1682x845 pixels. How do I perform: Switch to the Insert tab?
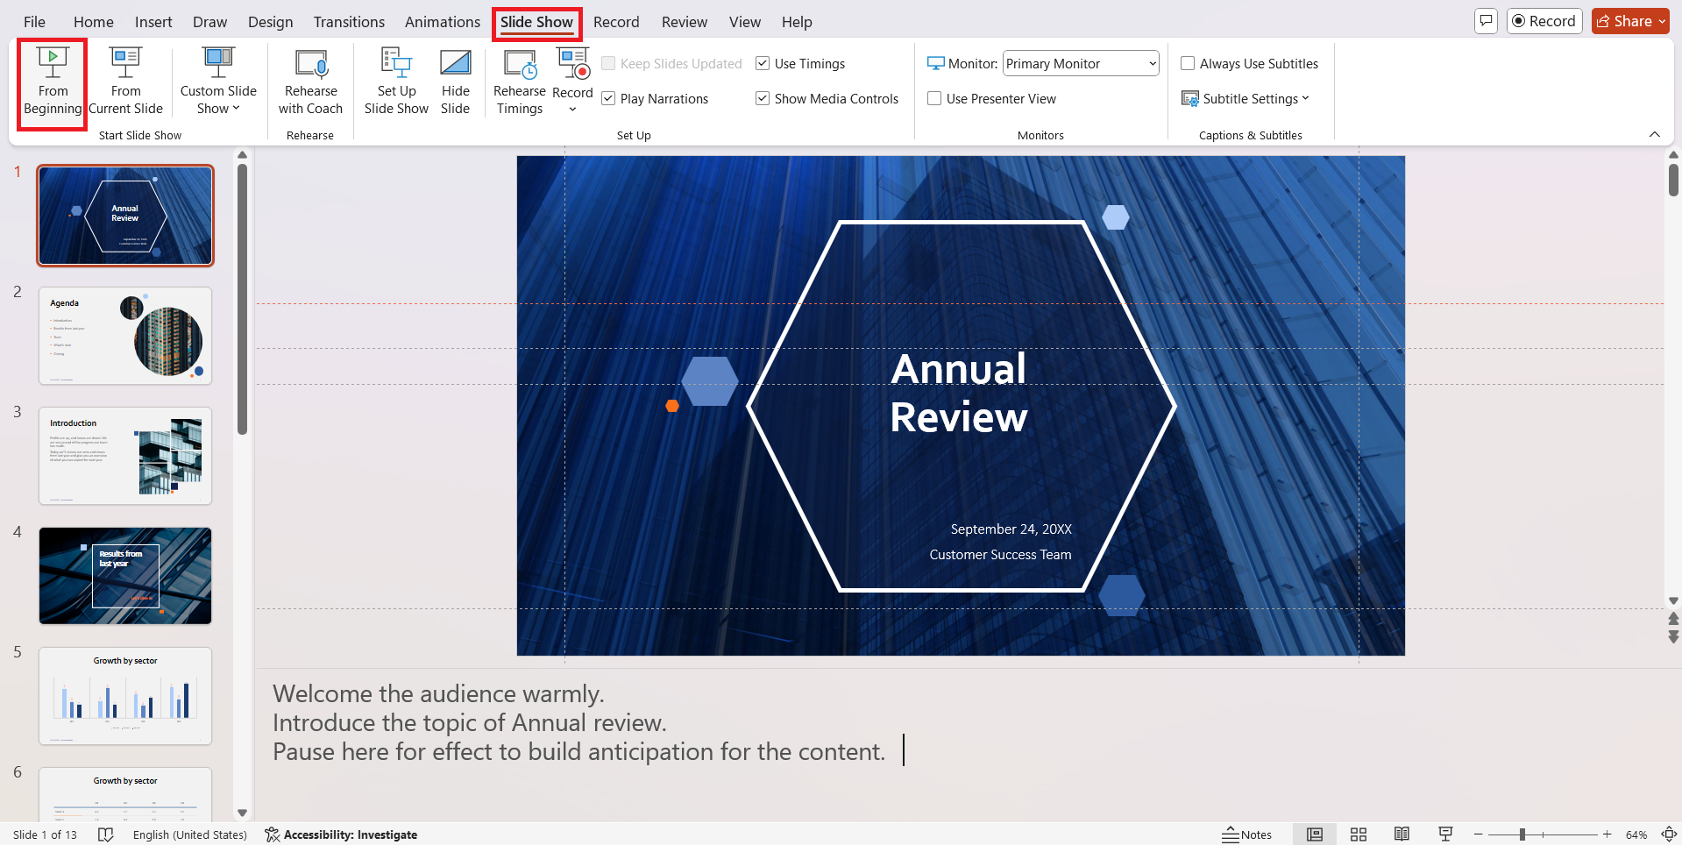tap(153, 22)
